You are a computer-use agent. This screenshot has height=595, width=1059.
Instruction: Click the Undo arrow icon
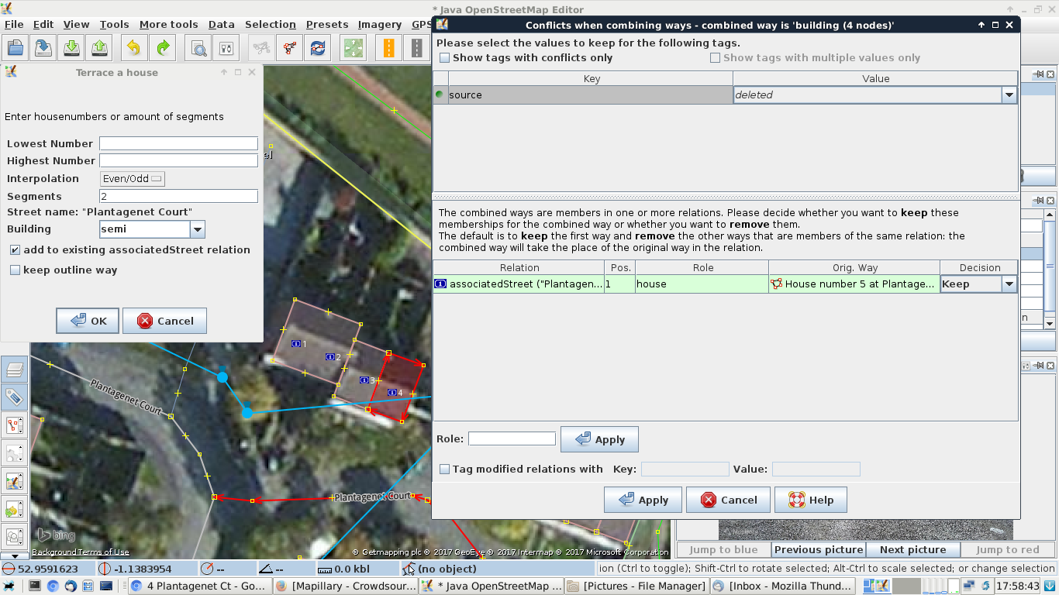pyautogui.click(x=133, y=48)
